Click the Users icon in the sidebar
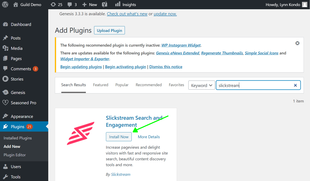310x181 pixels. (x=6, y=167)
